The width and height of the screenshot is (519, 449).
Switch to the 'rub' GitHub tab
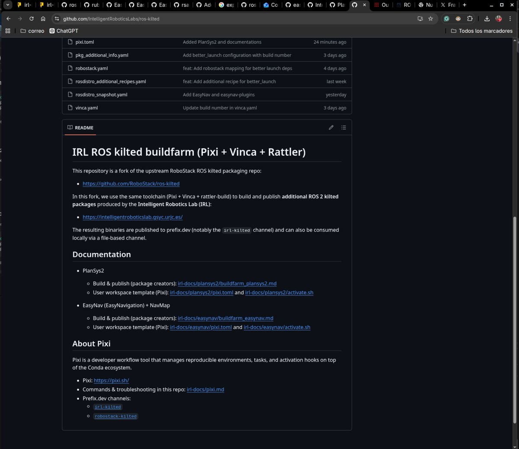(91, 5)
